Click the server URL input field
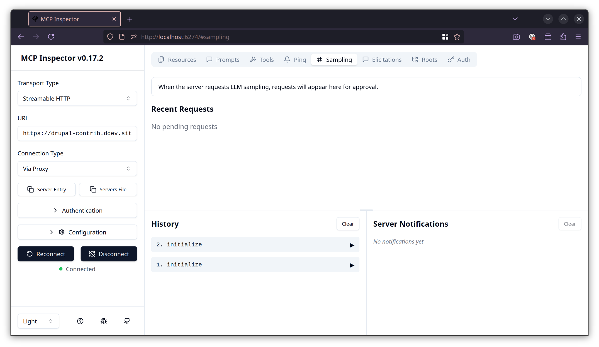Viewport: 599px width, 347px height. 77,133
